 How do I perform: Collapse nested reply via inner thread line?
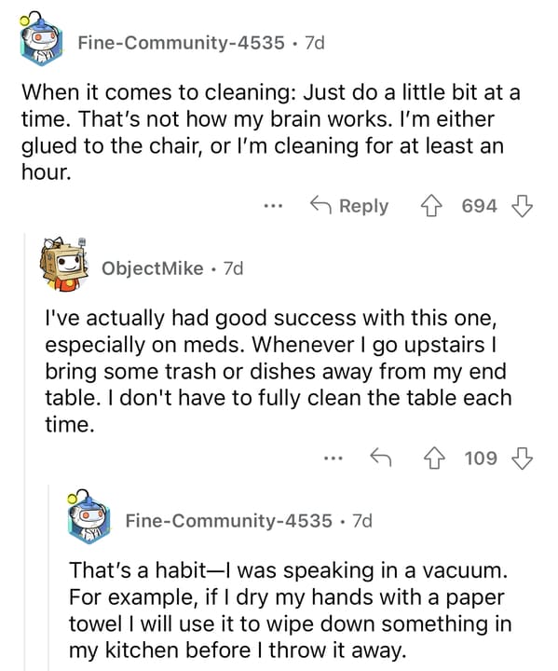tap(48, 578)
